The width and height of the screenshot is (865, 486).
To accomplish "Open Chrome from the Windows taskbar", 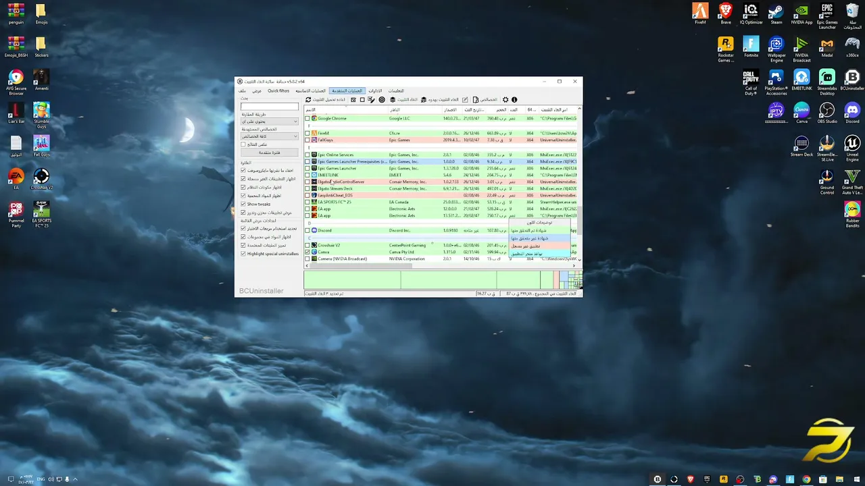I will [x=806, y=479].
